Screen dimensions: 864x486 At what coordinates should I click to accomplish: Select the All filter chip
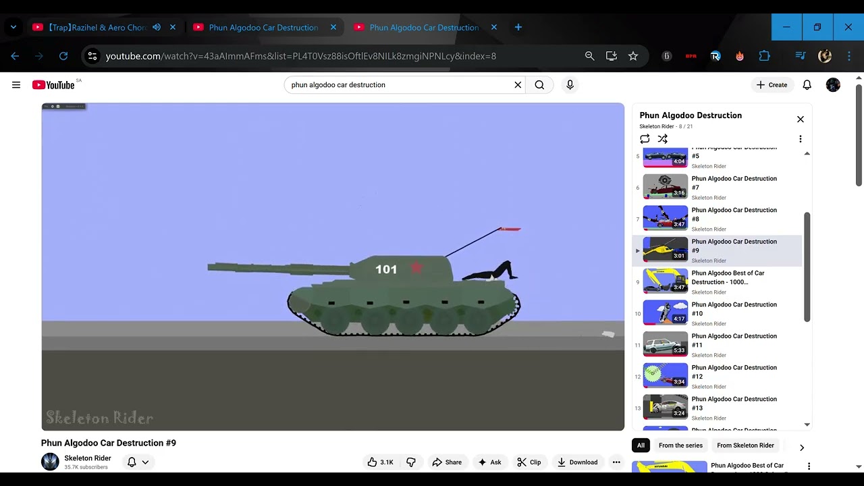click(x=641, y=446)
